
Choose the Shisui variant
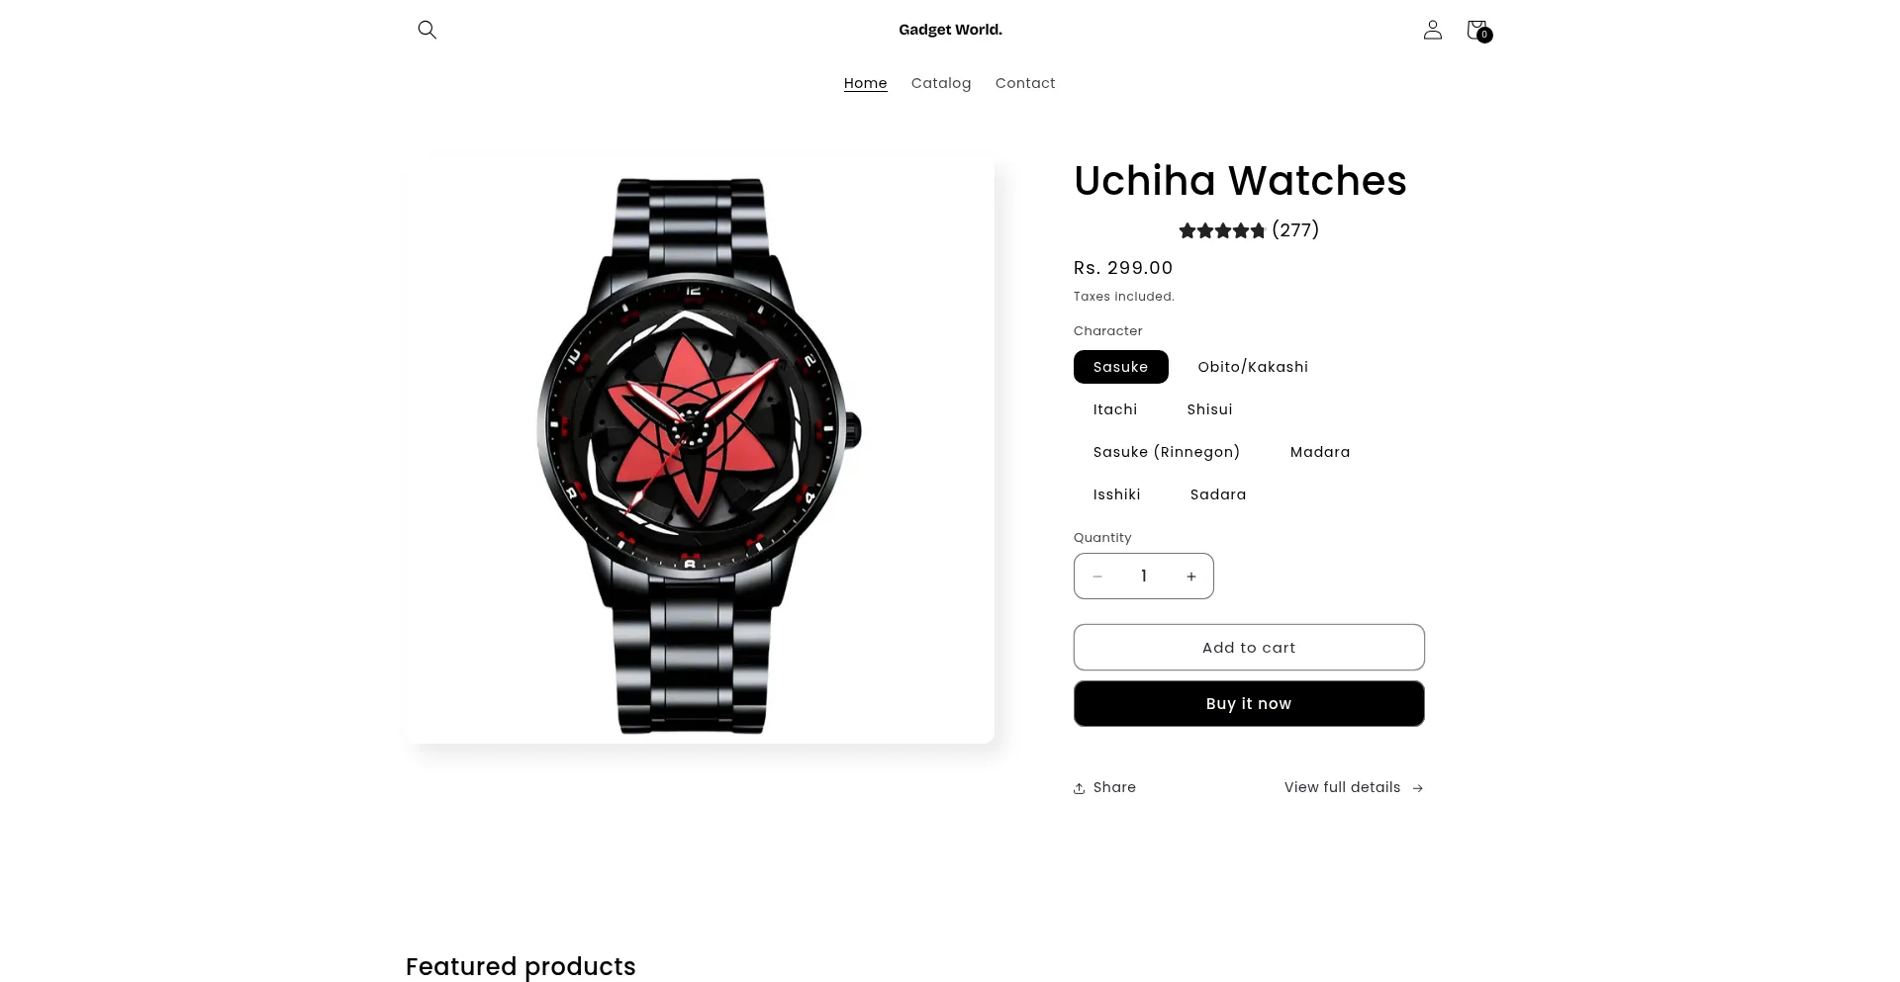pos(1209,409)
